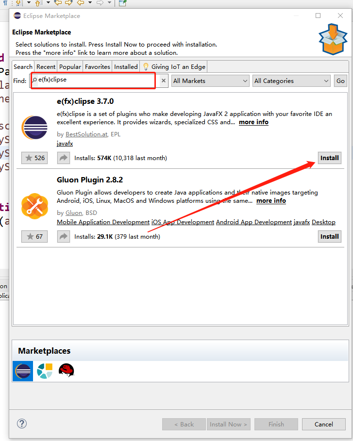The image size is (353, 441).
Task: Click Eclipse toolbar forward arrow icon
Action: pyautogui.click(x=100, y=3)
